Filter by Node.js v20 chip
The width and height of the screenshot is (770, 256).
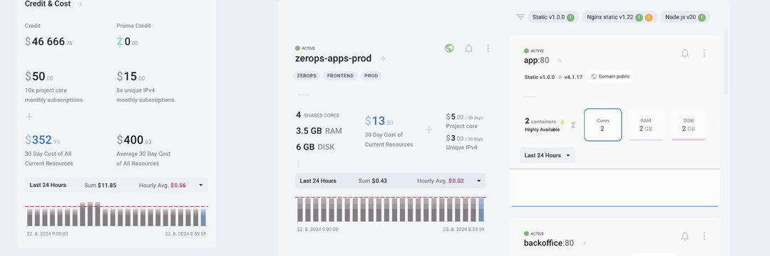(685, 17)
